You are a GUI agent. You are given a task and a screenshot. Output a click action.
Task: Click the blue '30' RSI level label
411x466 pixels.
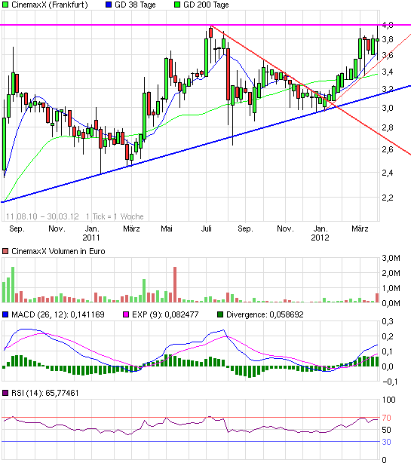pos(386,442)
